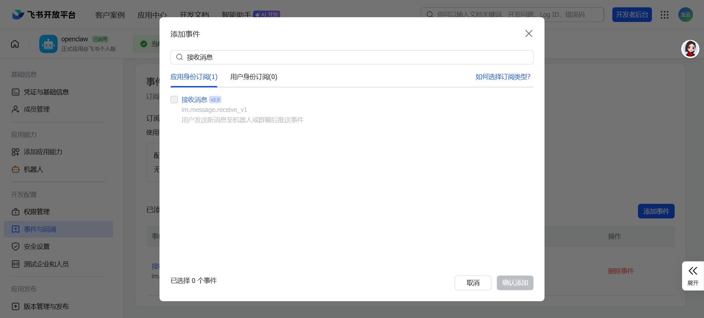Open 成员管理 in sidebar

(37, 109)
